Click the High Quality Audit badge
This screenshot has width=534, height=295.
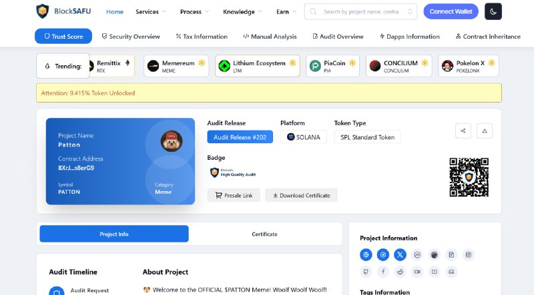coord(233,172)
